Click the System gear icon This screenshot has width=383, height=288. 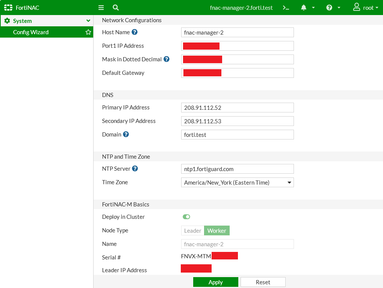click(7, 21)
